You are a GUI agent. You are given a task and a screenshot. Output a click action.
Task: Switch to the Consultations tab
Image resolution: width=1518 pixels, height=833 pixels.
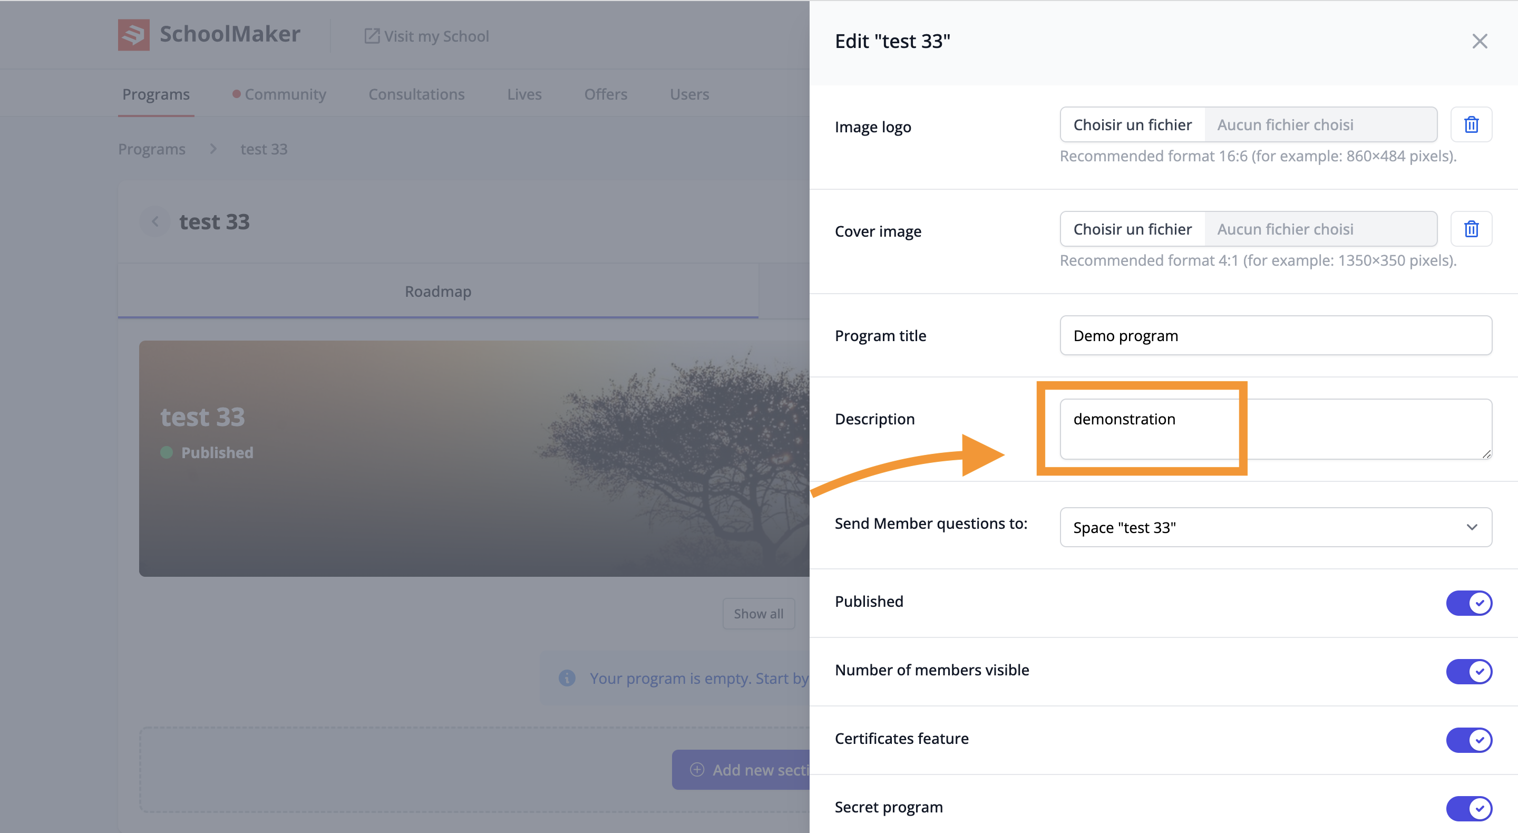[416, 94]
